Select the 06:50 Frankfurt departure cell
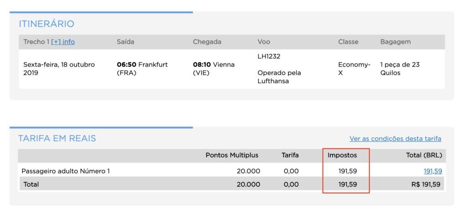This screenshot has height=214, width=467. pyautogui.click(x=142, y=69)
